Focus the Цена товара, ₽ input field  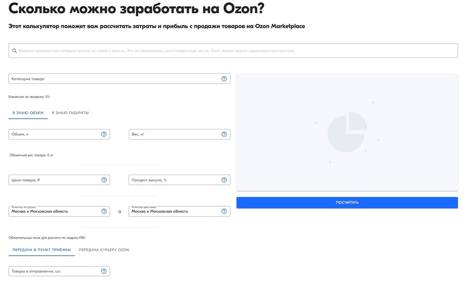pos(59,180)
